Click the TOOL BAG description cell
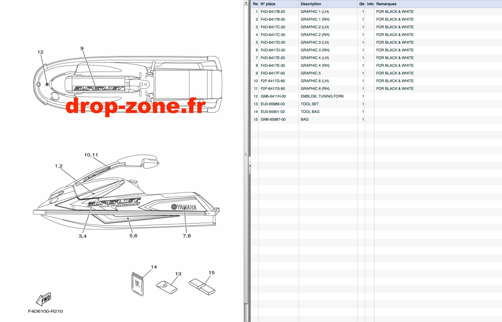The image size is (502, 322). point(310,112)
